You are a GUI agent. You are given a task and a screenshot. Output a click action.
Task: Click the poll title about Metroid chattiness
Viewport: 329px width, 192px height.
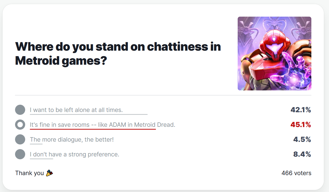[118, 54]
